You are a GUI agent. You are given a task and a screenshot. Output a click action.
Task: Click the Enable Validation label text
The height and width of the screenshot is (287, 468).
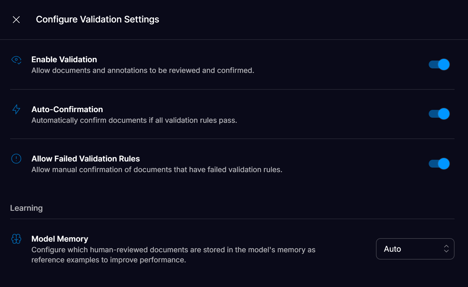[x=64, y=59]
